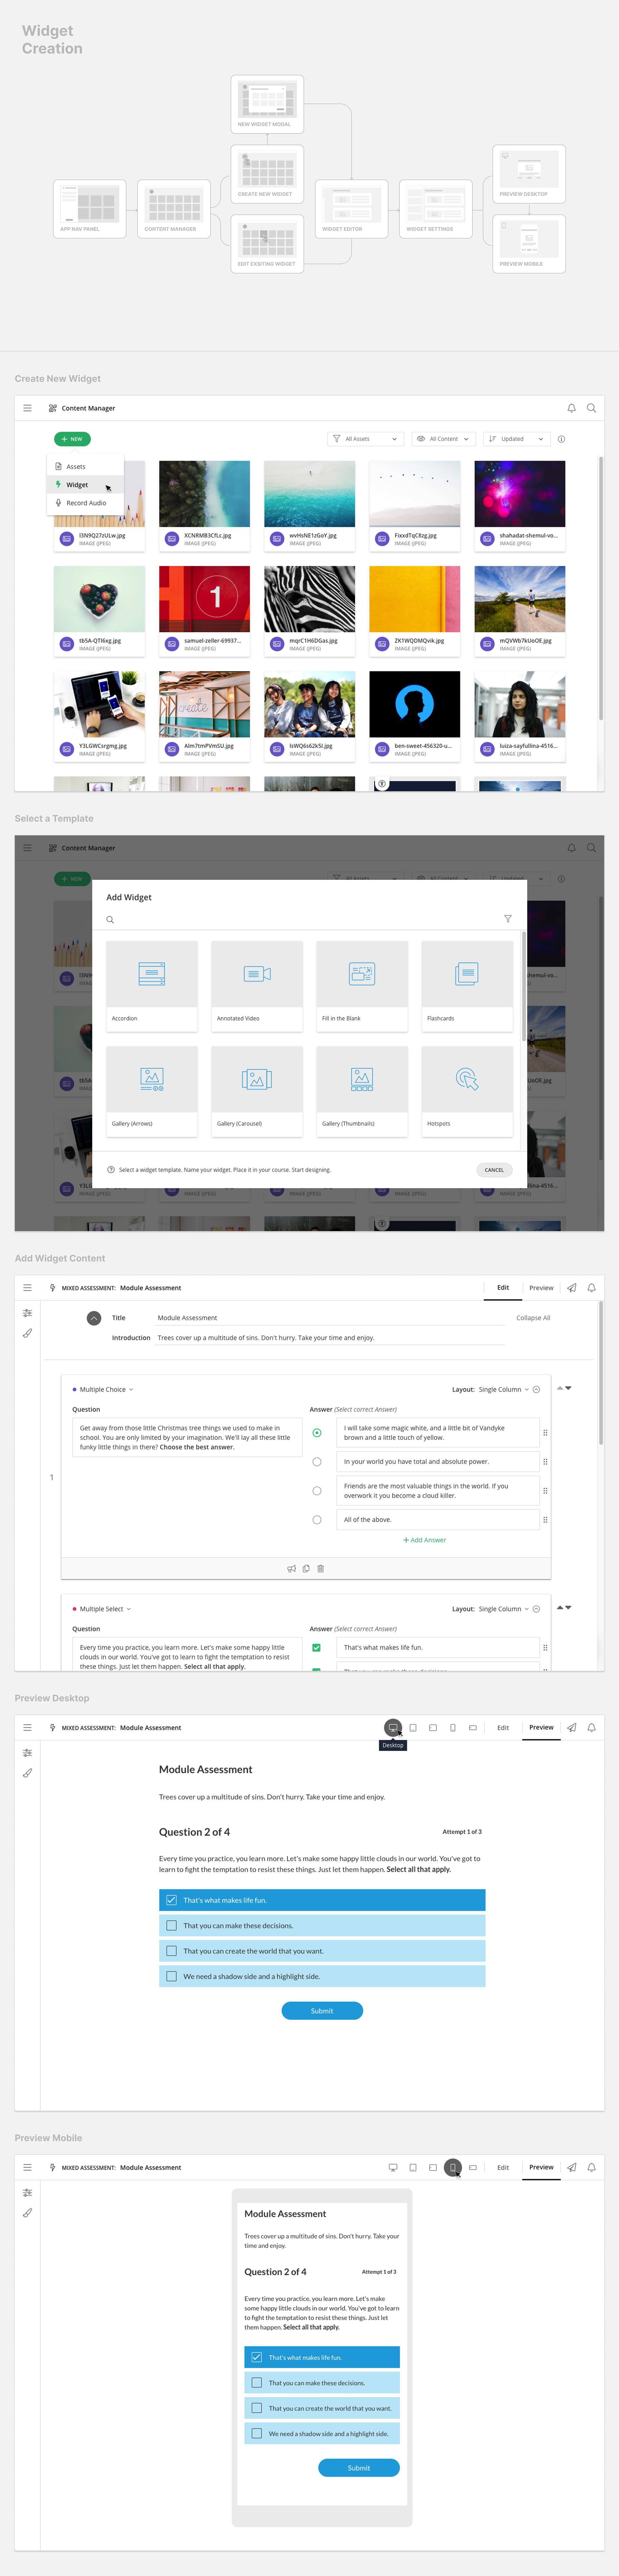Screen dimensions: 619x2576
Task: Open zebra image mqrC1H6DGas.jpg thumbnail
Action: [x=310, y=599]
